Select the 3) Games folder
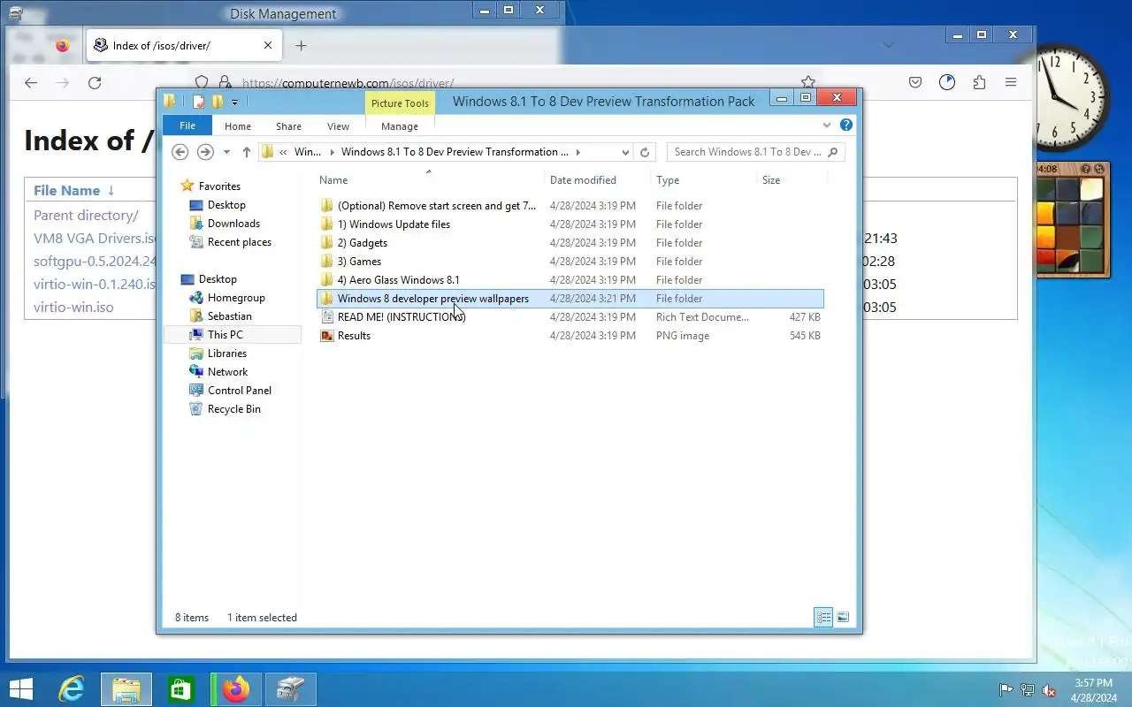 pos(570,262)
